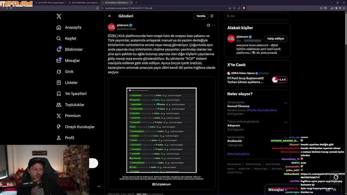Open more options for #deprem trend
Image resolution: width=347 pixels, height=195 pixels.
(285, 122)
